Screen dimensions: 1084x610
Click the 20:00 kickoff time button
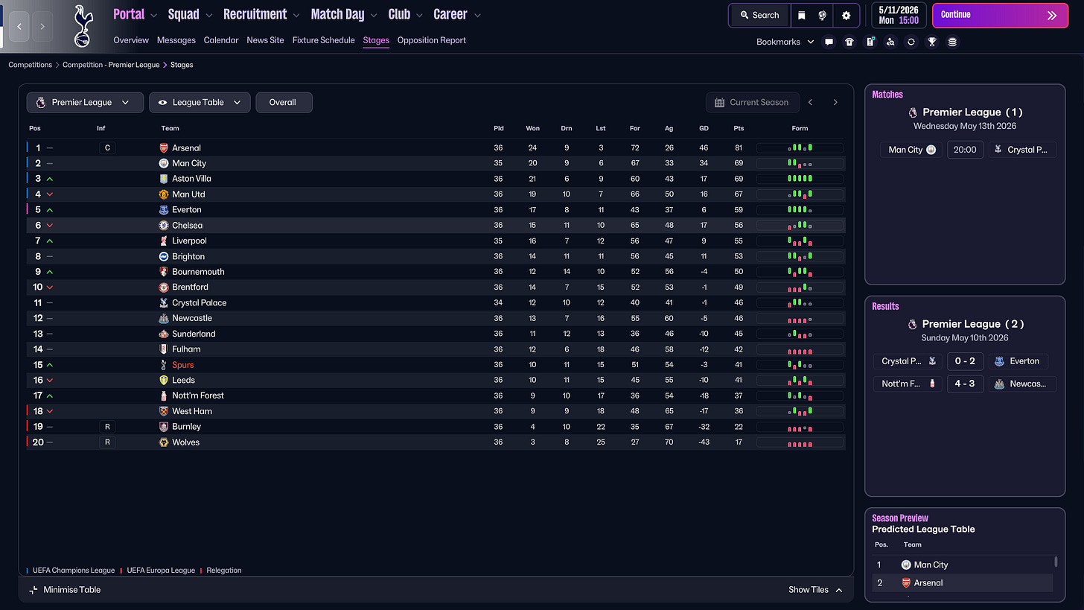pos(965,150)
